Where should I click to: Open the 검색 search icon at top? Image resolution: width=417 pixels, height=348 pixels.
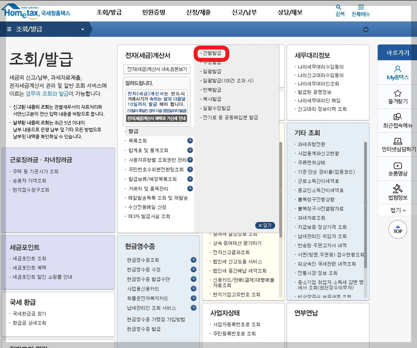[x=339, y=9]
